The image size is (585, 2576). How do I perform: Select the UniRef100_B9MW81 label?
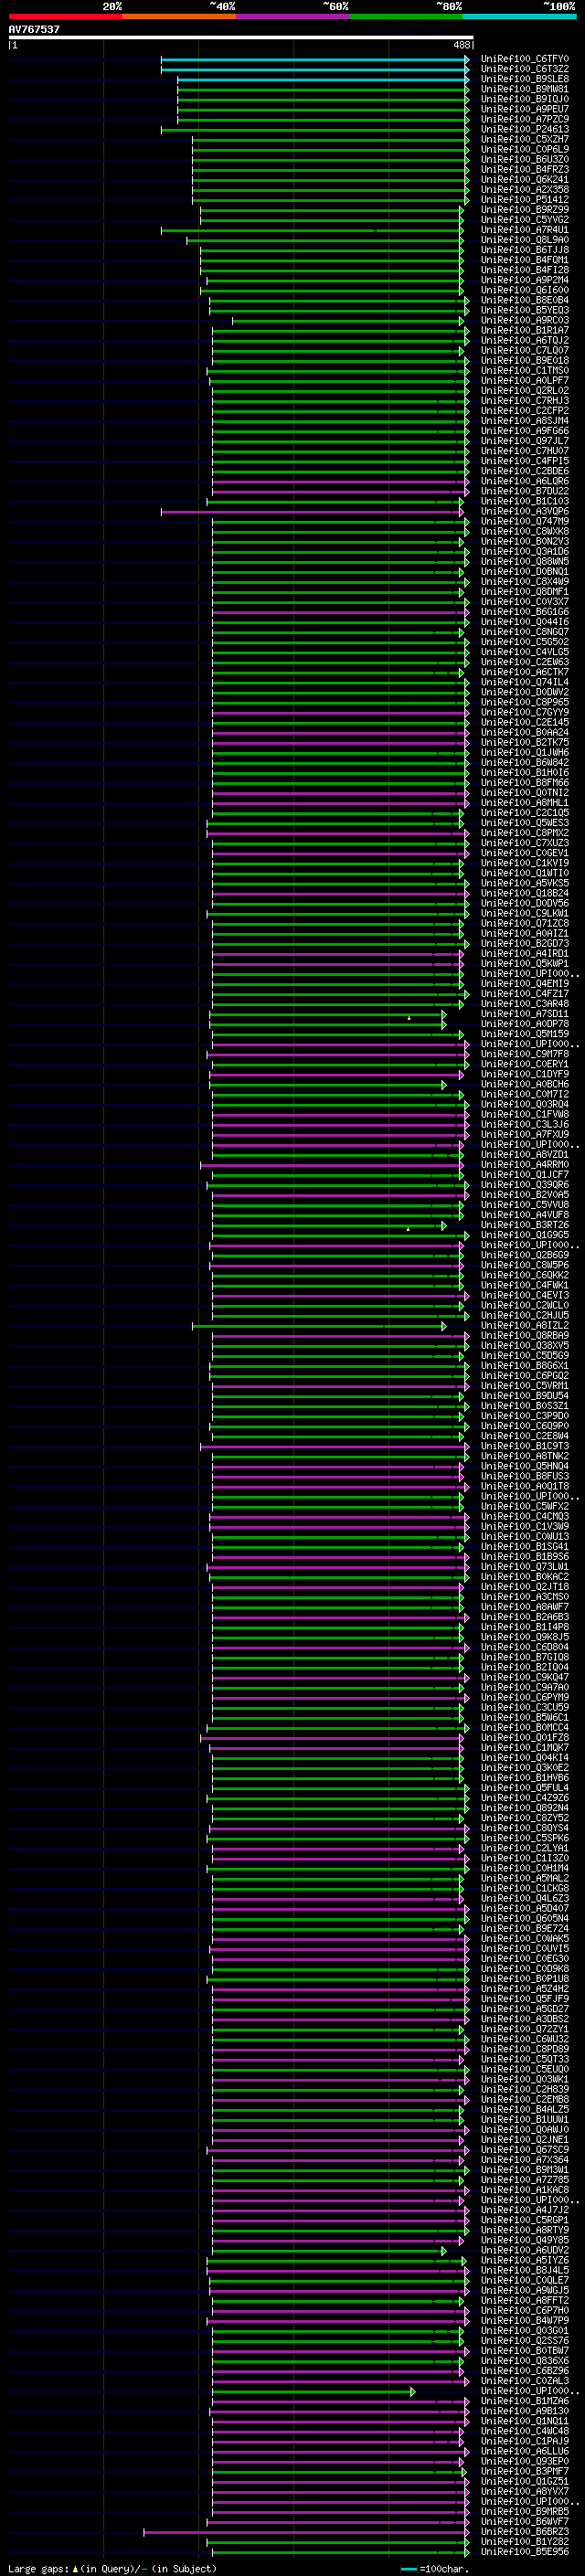coord(524,89)
